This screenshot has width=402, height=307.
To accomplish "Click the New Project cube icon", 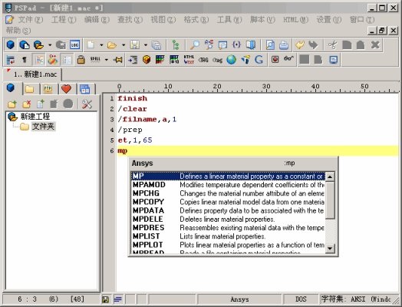I will 11,45.
